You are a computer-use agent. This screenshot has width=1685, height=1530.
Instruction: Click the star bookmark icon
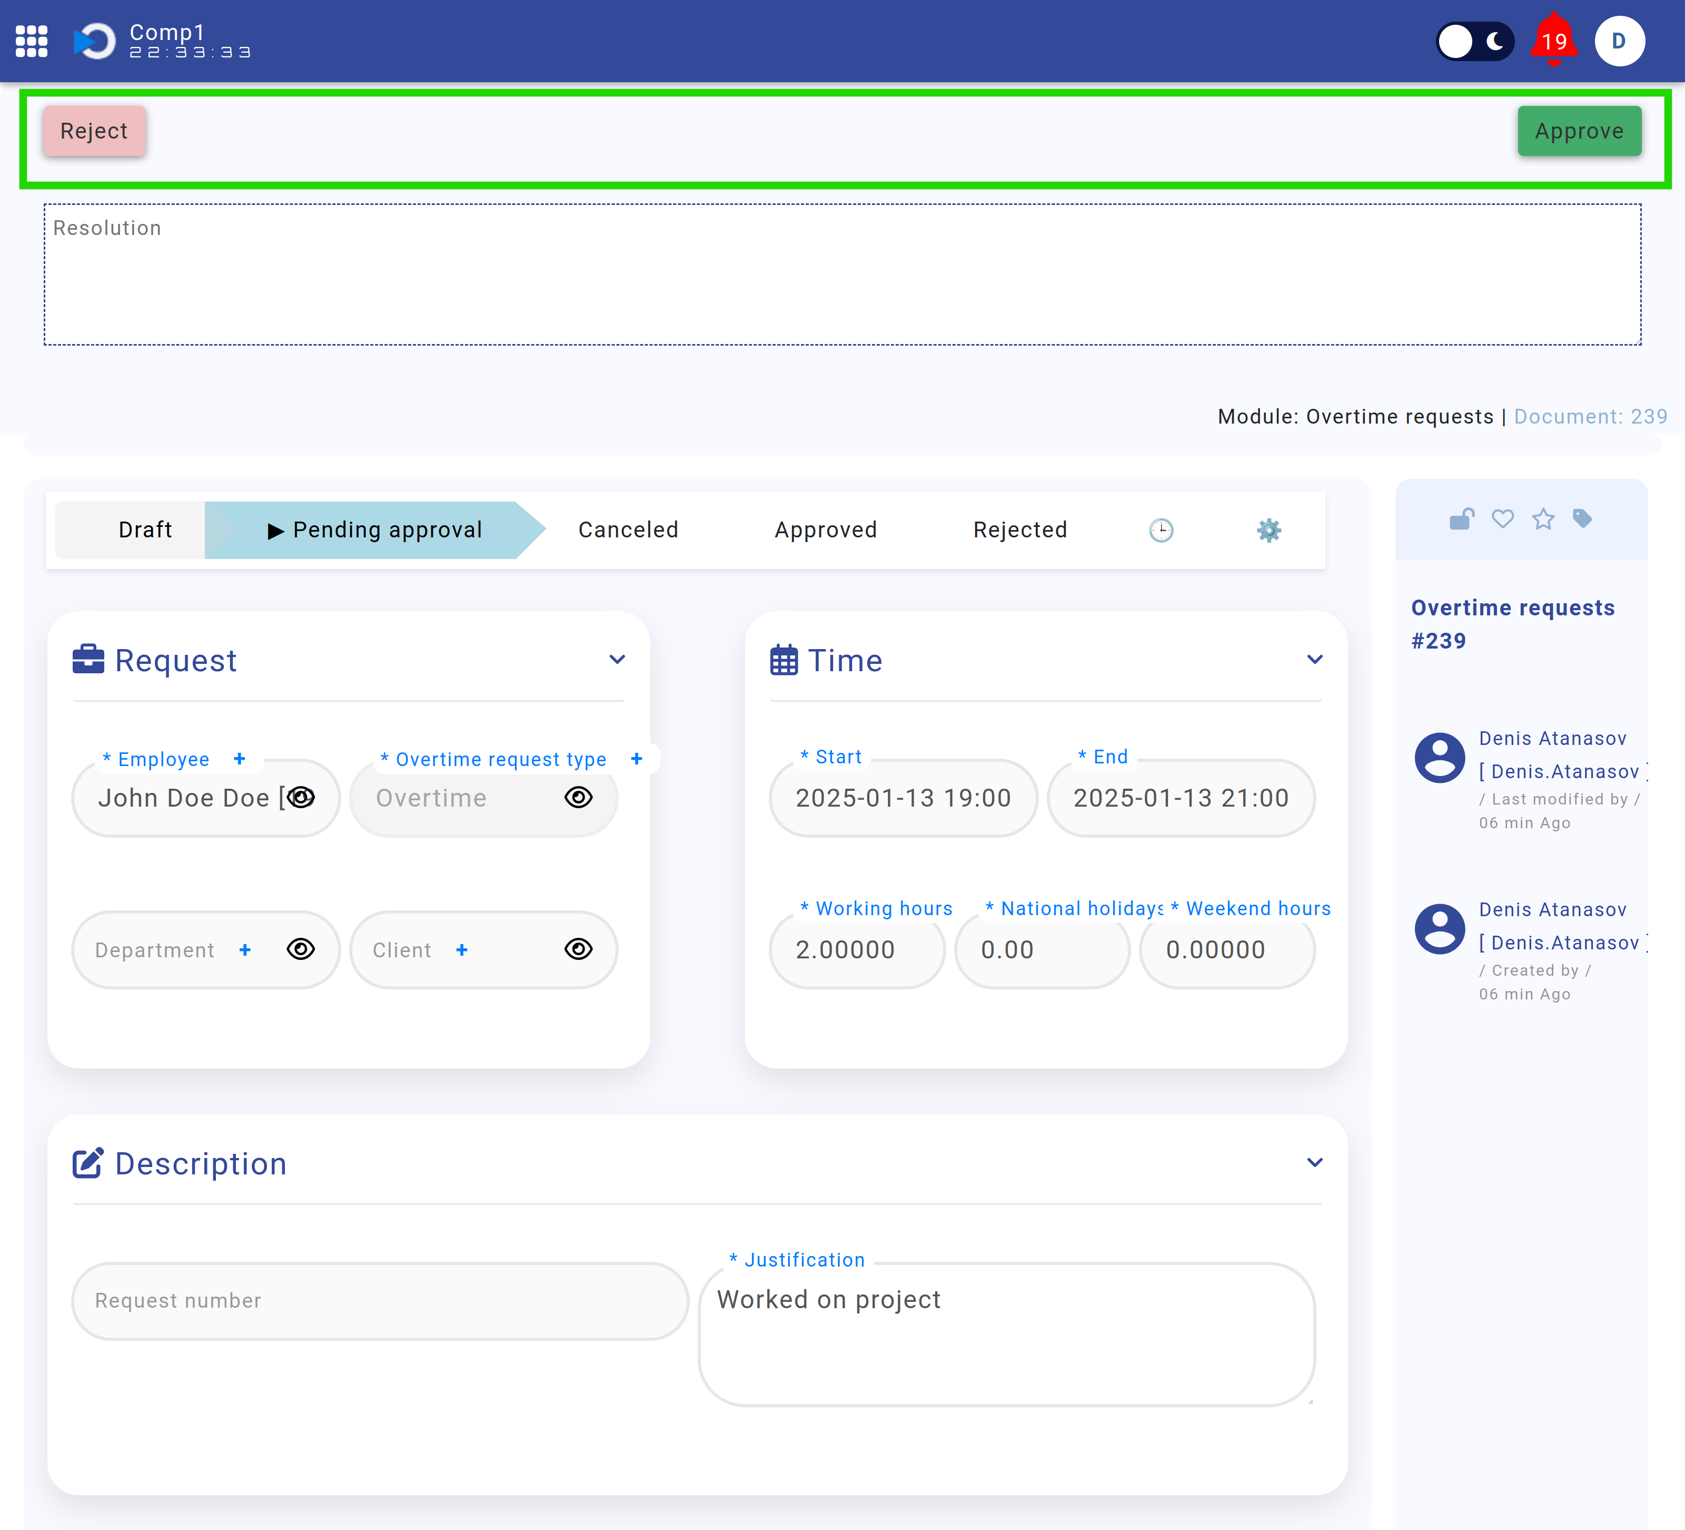point(1543,519)
